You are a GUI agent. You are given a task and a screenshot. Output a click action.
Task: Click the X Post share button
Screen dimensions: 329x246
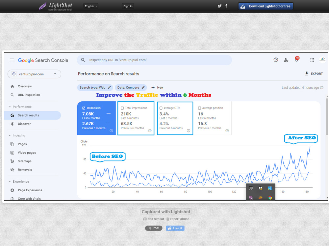coord(154,228)
